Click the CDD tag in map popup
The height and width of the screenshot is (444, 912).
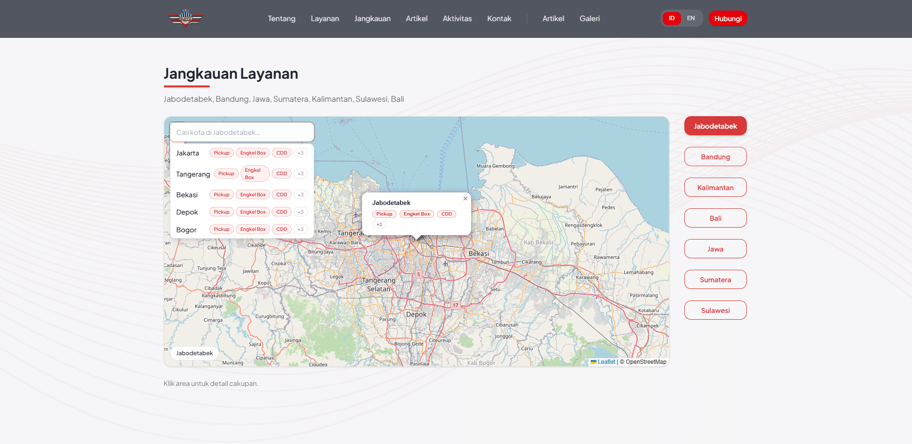[x=446, y=214]
